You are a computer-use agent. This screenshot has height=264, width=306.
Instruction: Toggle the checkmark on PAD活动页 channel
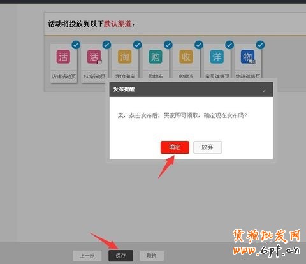tap(106, 45)
